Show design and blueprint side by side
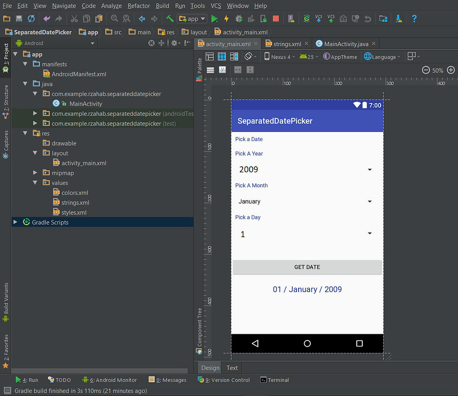The image size is (458, 396). (234, 56)
